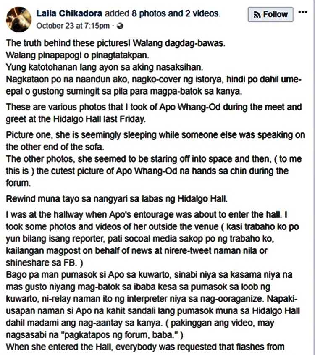Open the '8 photos and 2 videos' link
The image size is (315, 355).
click(176, 13)
